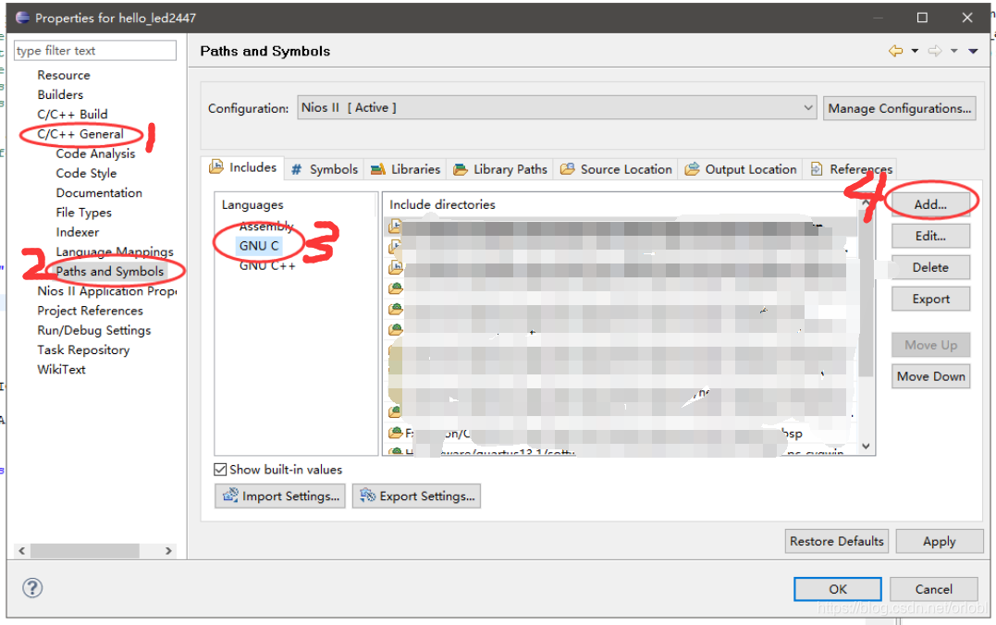Click the Export Settings... button
This screenshot has width=996, height=625.
pyautogui.click(x=417, y=496)
